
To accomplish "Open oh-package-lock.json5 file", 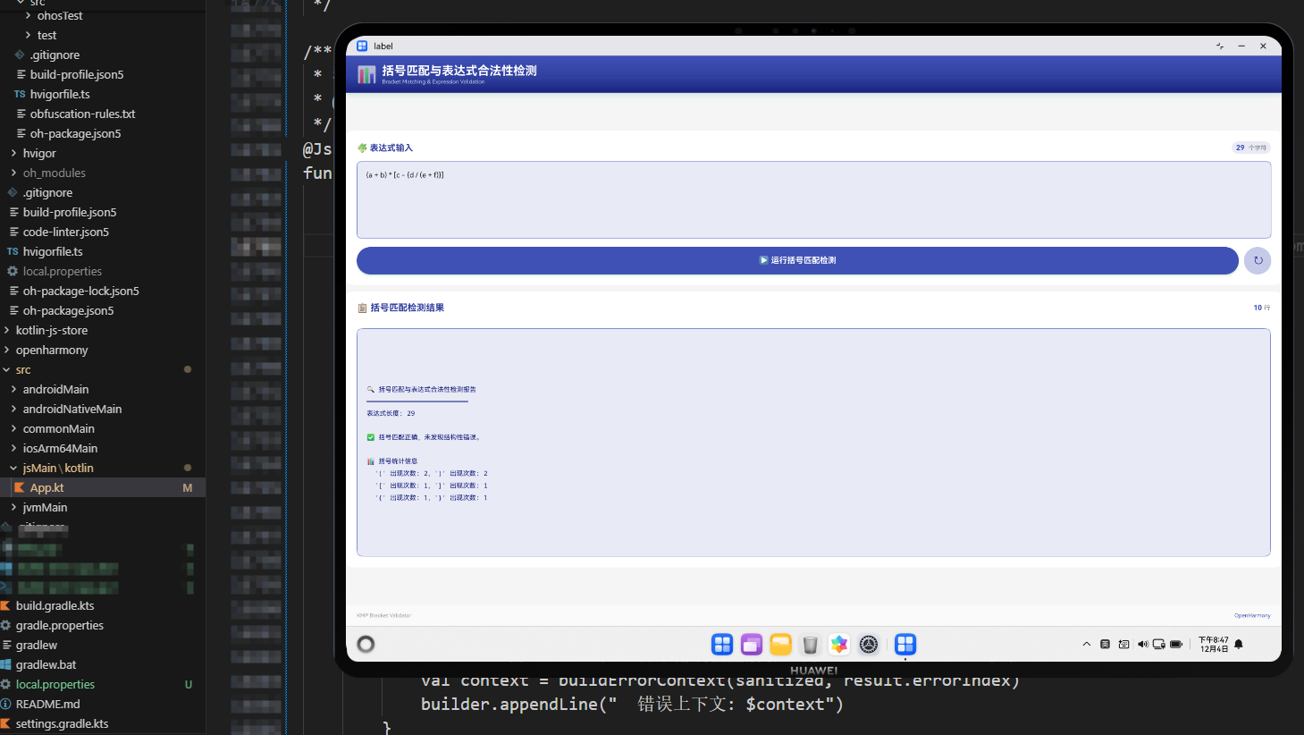I will [x=80, y=291].
